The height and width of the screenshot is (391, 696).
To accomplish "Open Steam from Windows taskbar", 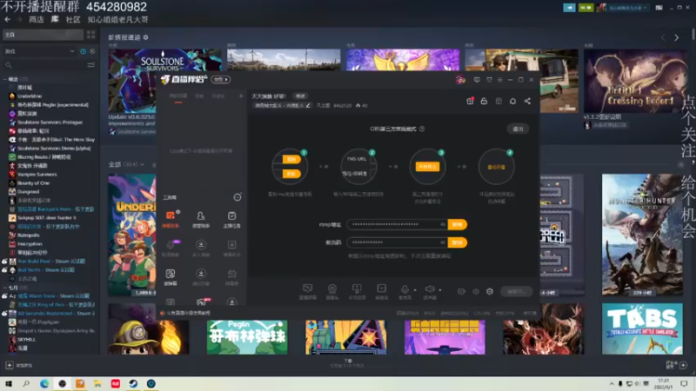I will 133,383.
